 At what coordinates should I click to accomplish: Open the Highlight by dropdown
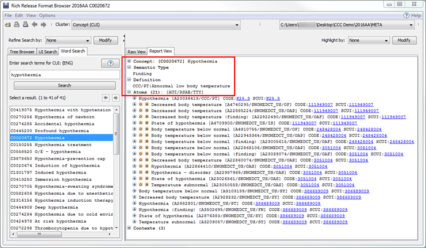pyautogui.click(x=369, y=40)
